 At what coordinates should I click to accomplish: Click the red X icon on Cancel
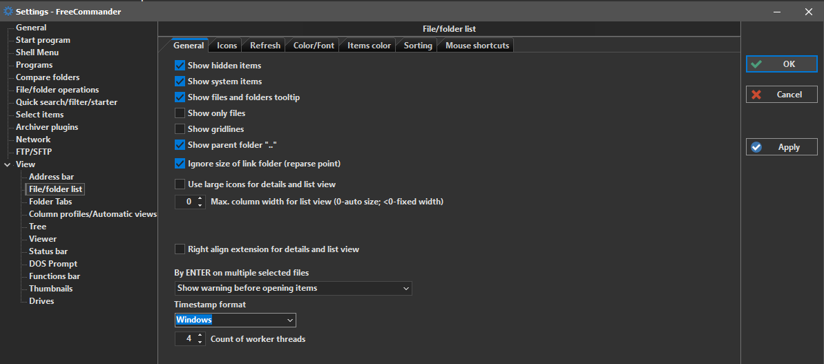[x=757, y=95]
